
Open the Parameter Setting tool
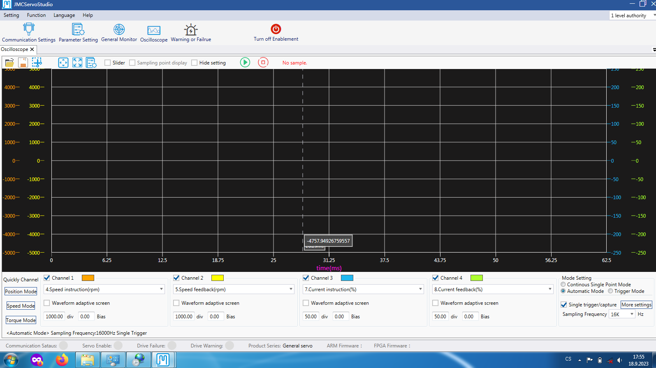(x=78, y=32)
